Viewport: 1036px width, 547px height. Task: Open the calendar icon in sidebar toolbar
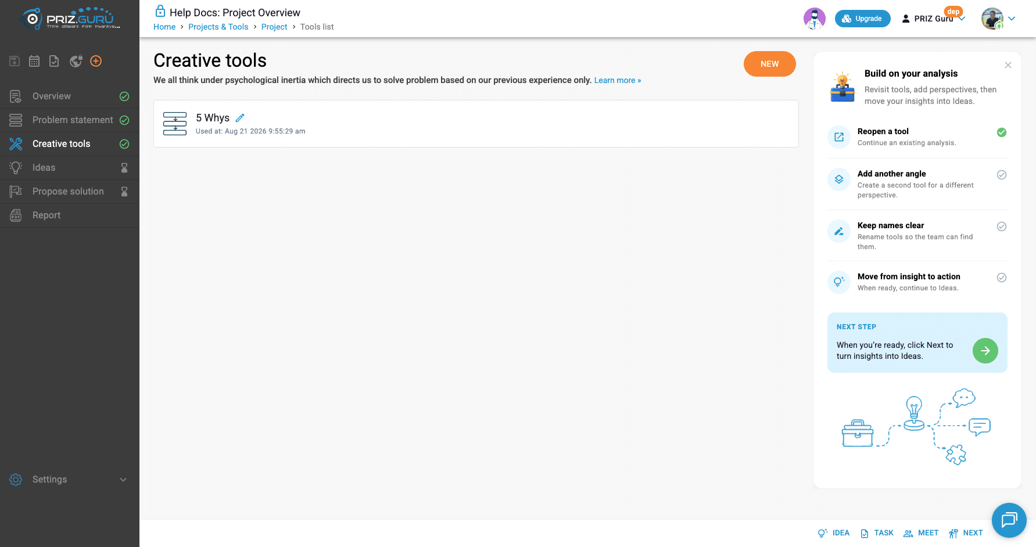[x=34, y=61]
